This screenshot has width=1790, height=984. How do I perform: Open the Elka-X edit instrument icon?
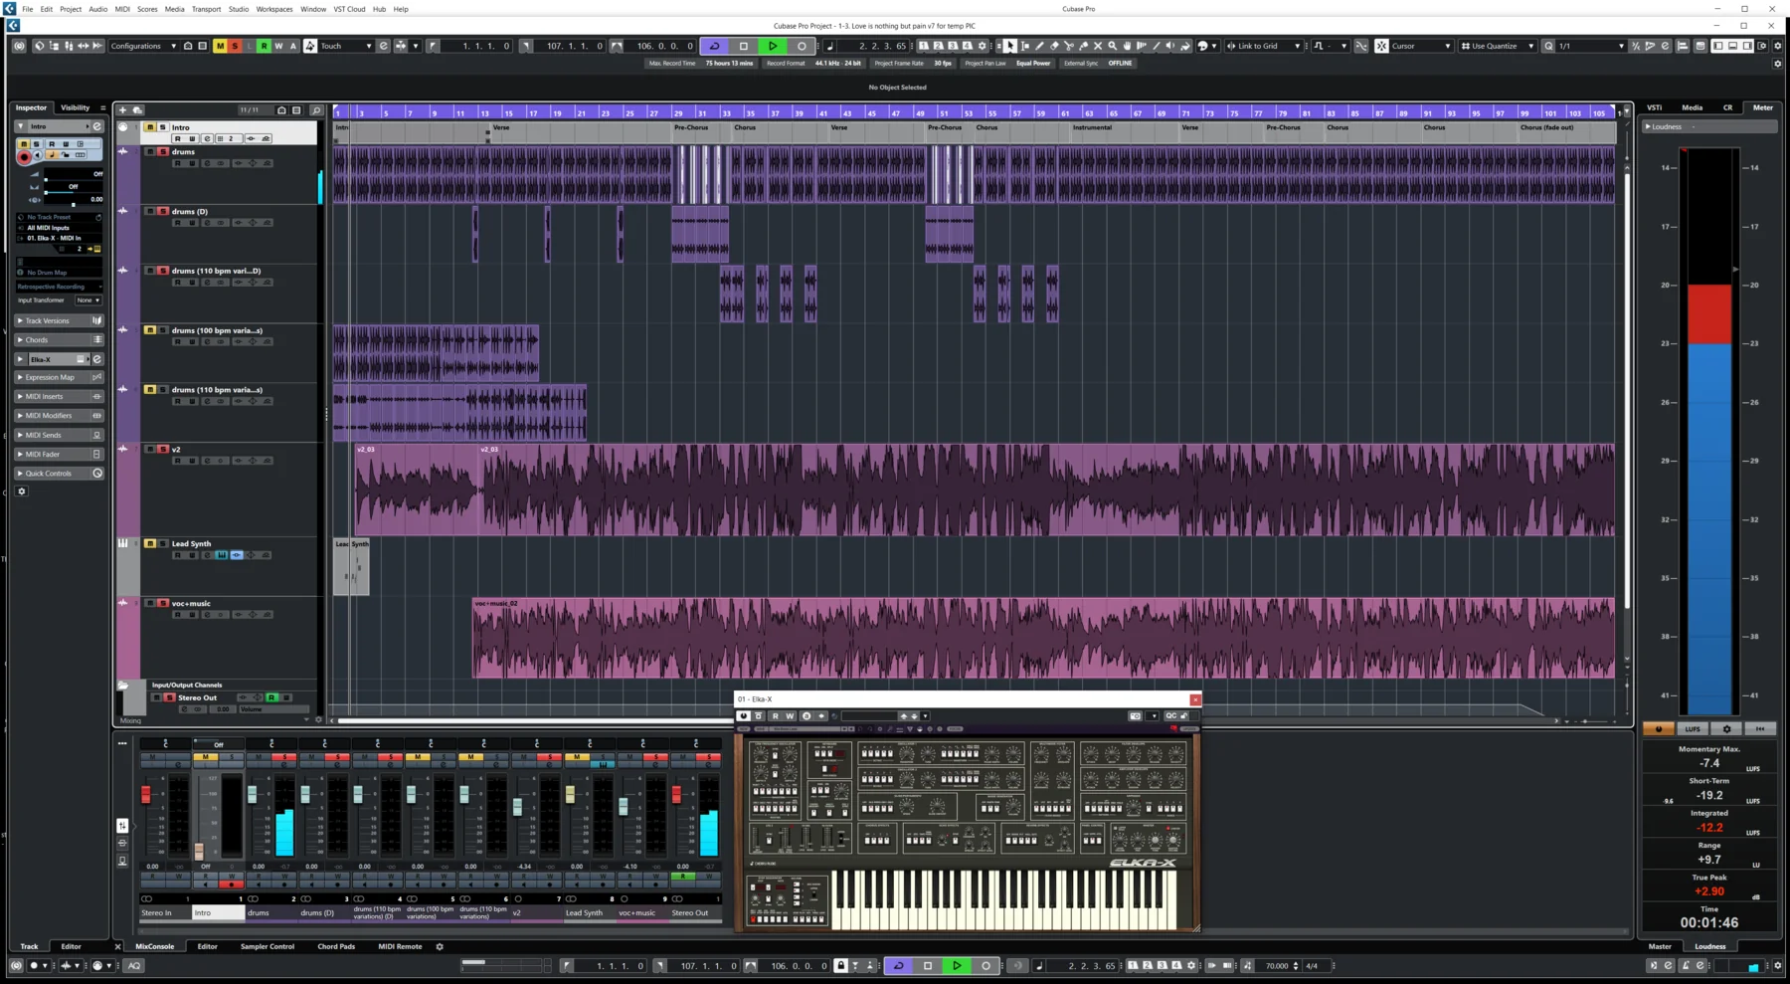click(96, 359)
